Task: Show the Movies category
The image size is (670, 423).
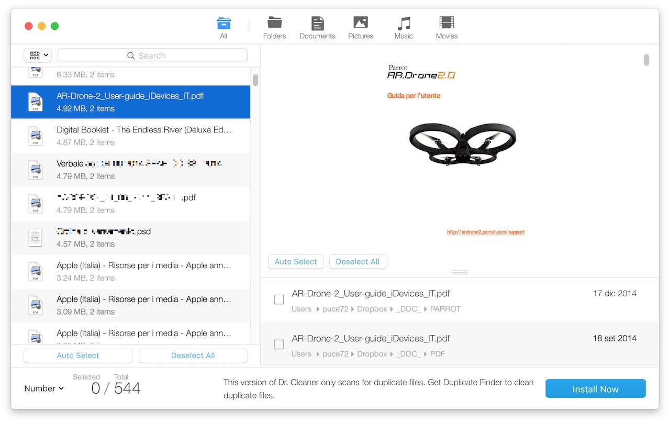Action: (446, 28)
